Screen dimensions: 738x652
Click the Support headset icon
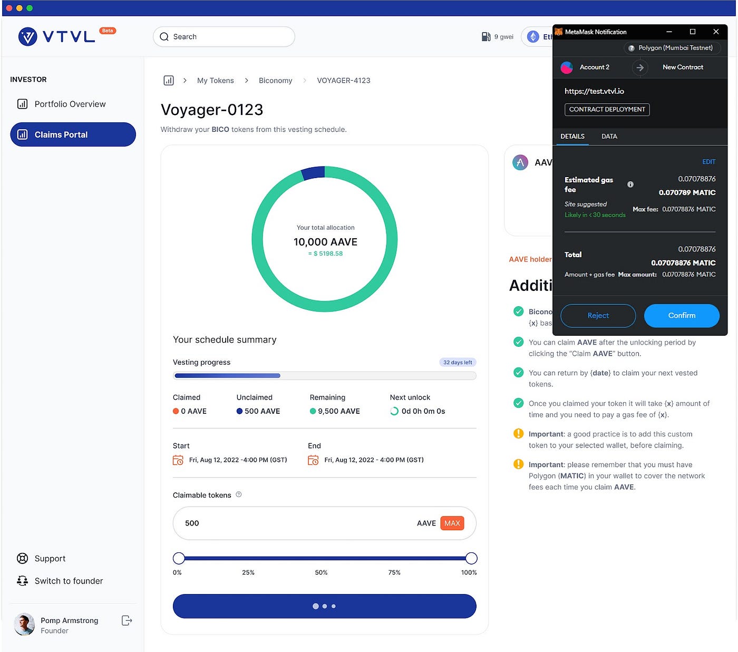click(x=22, y=558)
